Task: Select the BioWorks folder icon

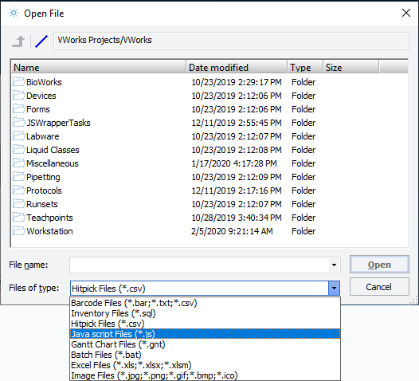Action: coord(18,81)
